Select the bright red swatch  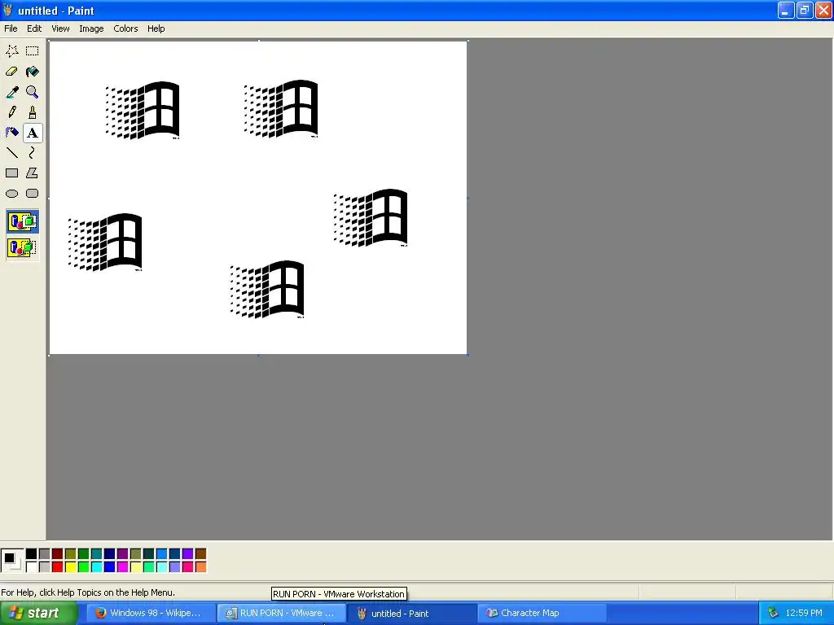tap(58, 567)
